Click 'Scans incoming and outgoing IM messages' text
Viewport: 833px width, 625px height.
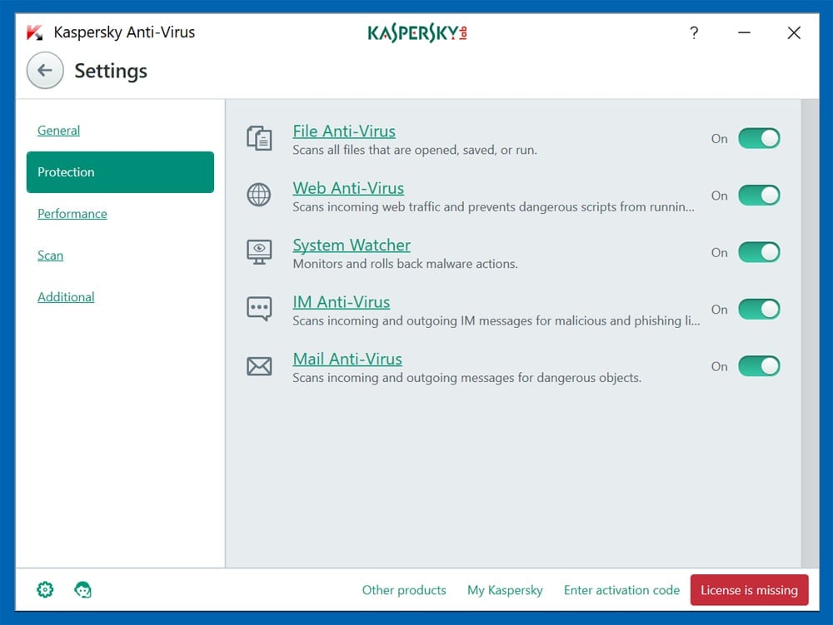496,320
